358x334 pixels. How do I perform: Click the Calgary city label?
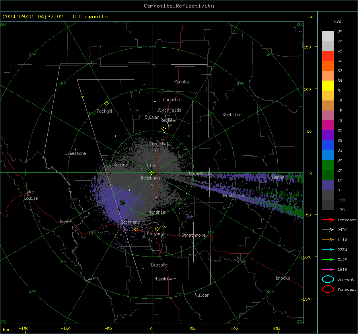tap(155, 234)
